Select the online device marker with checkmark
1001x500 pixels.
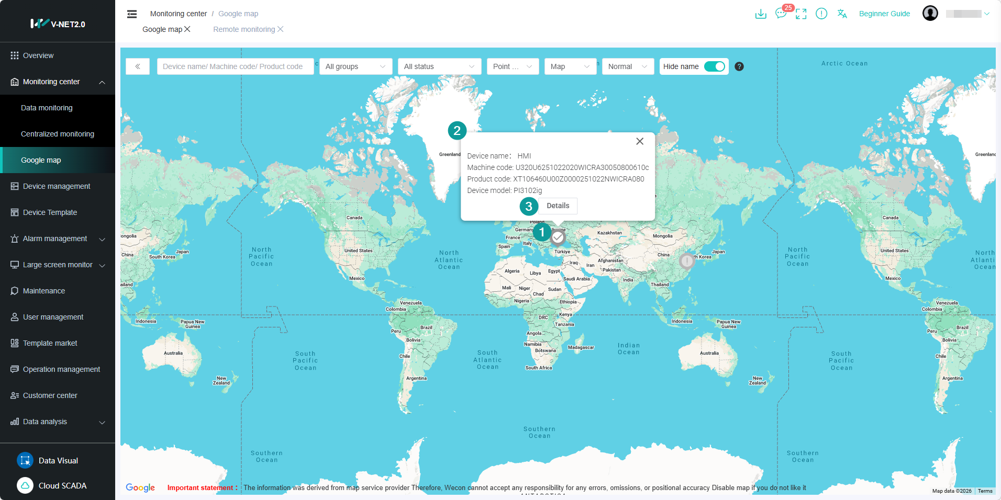pyautogui.click(x=558, y=237)
